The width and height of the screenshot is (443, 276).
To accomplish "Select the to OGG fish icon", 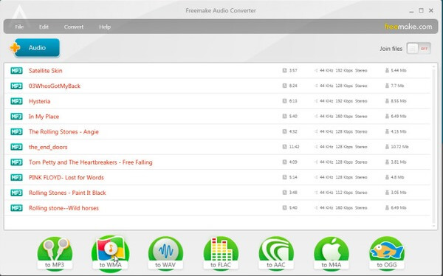I will (387, 253).
